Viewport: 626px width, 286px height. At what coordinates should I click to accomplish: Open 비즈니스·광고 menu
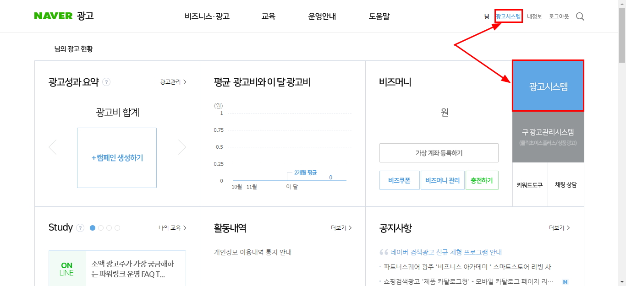pos(207,16)
